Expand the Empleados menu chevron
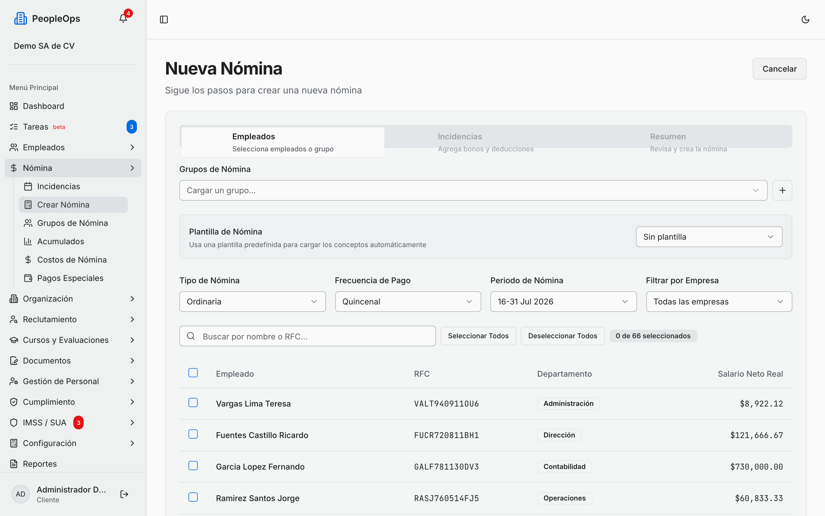This screenshot has height=516, width=825. pyautogui.click(x=132, y=147)
